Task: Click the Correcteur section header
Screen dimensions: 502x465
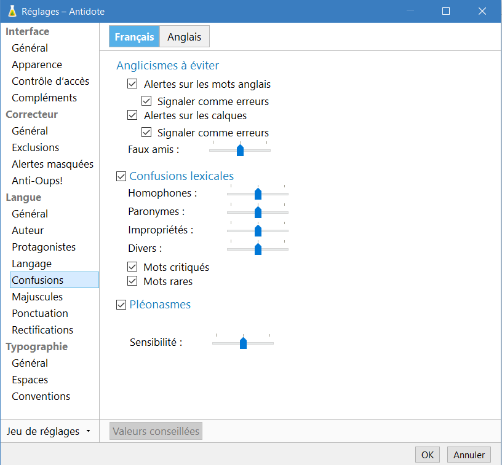Action: click(31, 114)
